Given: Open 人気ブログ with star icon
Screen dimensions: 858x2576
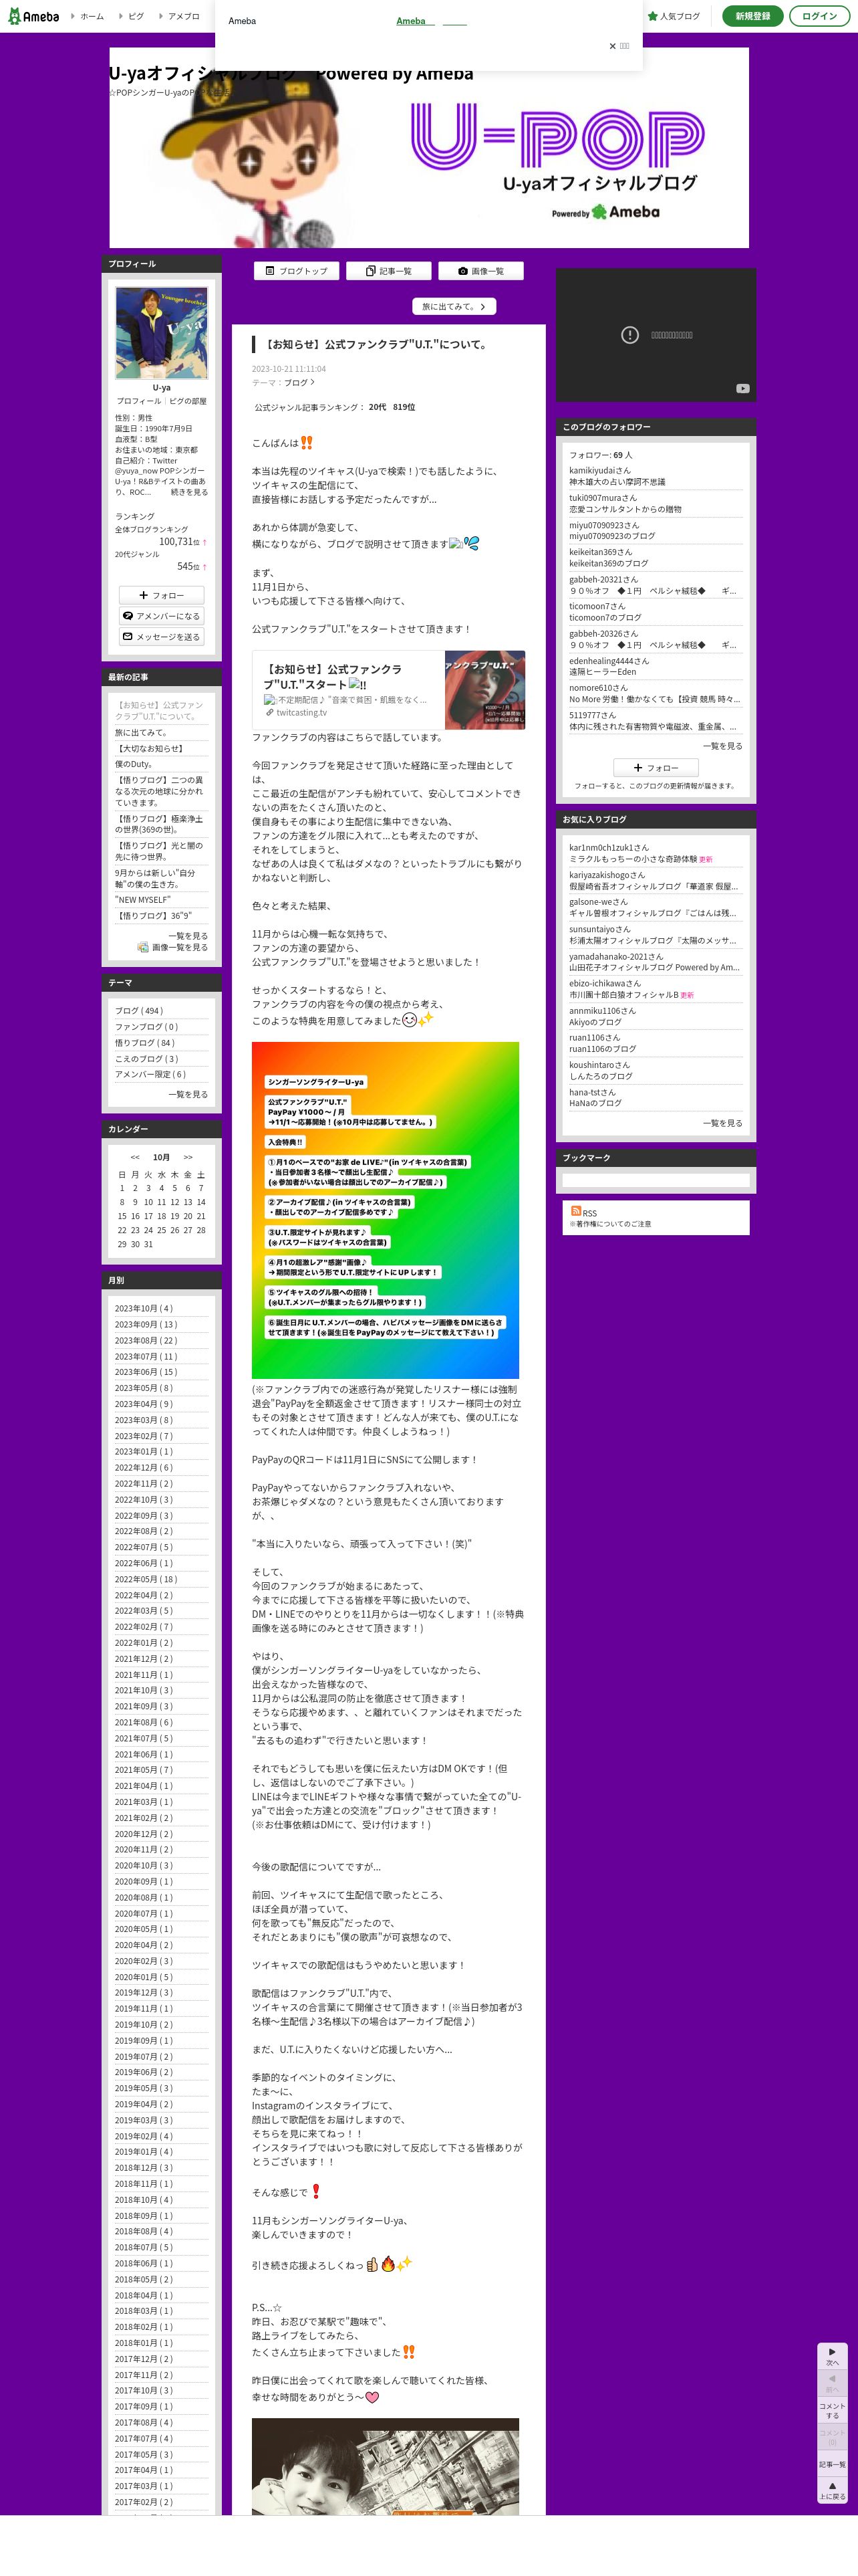Looking at the screenshot, I should (674, 16).
